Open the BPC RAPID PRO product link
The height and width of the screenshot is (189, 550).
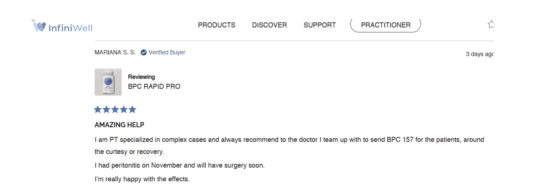(x=154, y=87)
